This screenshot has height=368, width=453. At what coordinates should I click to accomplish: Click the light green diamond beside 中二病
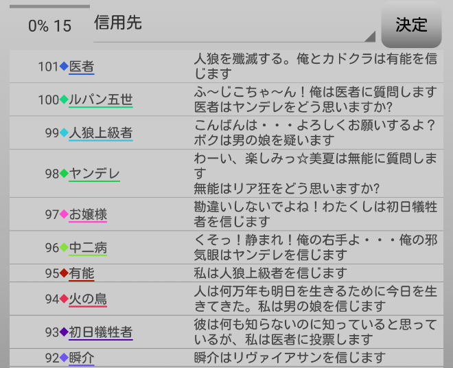[64, 247]
